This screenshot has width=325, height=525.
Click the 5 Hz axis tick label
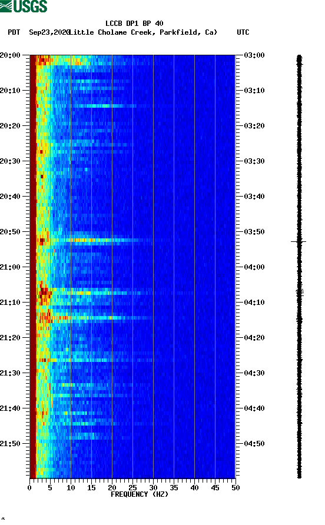point(50,488)
